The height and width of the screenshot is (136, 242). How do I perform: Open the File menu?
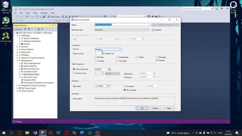[15, 13]
